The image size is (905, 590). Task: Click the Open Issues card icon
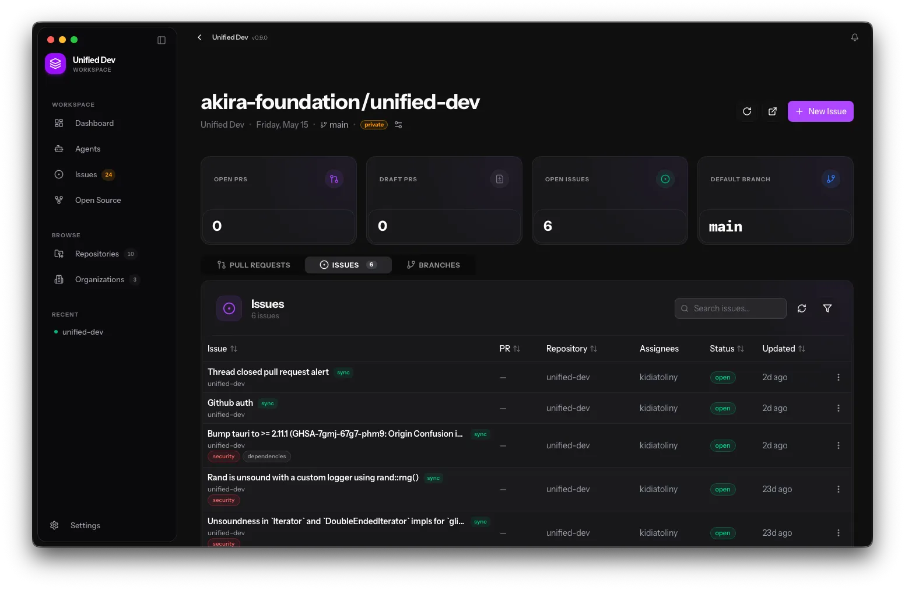coord(665,179)
